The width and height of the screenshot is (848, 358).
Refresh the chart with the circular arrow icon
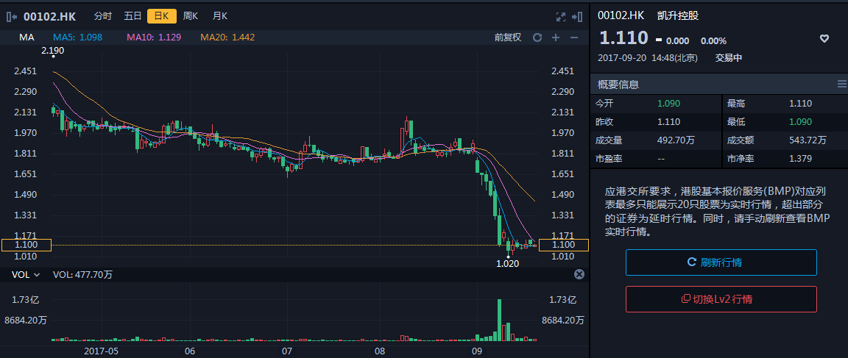click(x=537, y=37)
